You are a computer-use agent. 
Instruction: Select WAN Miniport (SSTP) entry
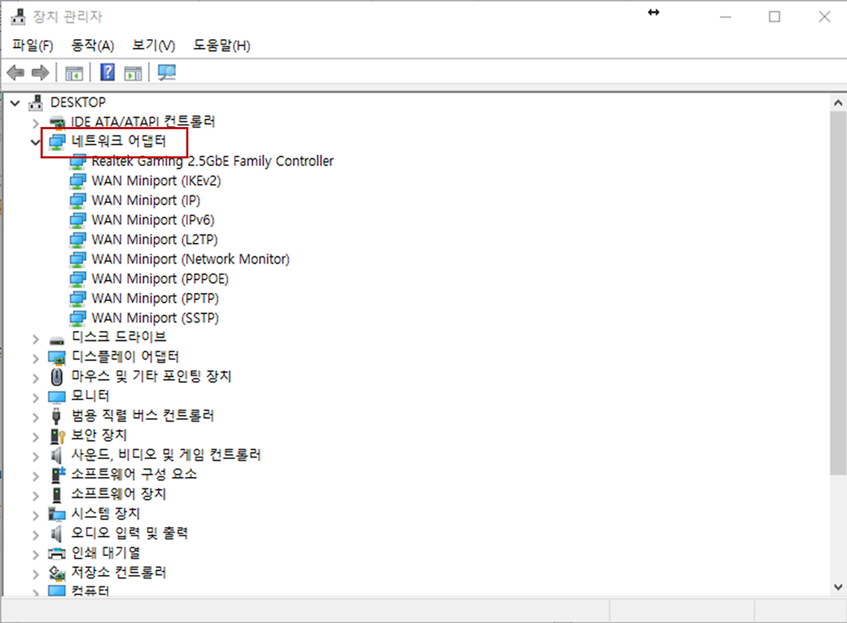tap(156, 318)
